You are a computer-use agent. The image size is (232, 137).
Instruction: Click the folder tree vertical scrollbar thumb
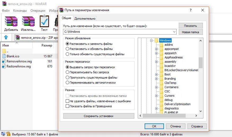tap(201, 63)
